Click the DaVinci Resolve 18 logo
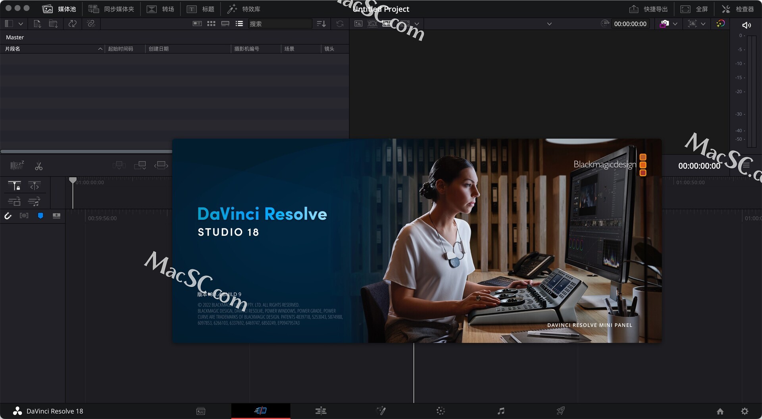This screenshot has height=419, width=762. pos(17,411)
